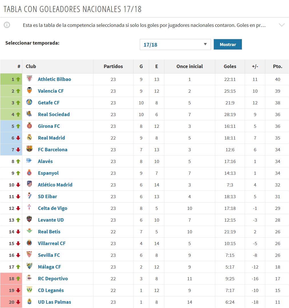
Task: Click the info icon beside table description
Action: point(7,25)
